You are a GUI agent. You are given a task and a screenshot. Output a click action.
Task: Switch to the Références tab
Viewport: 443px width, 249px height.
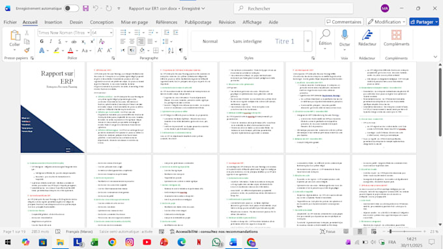(166, 22)
